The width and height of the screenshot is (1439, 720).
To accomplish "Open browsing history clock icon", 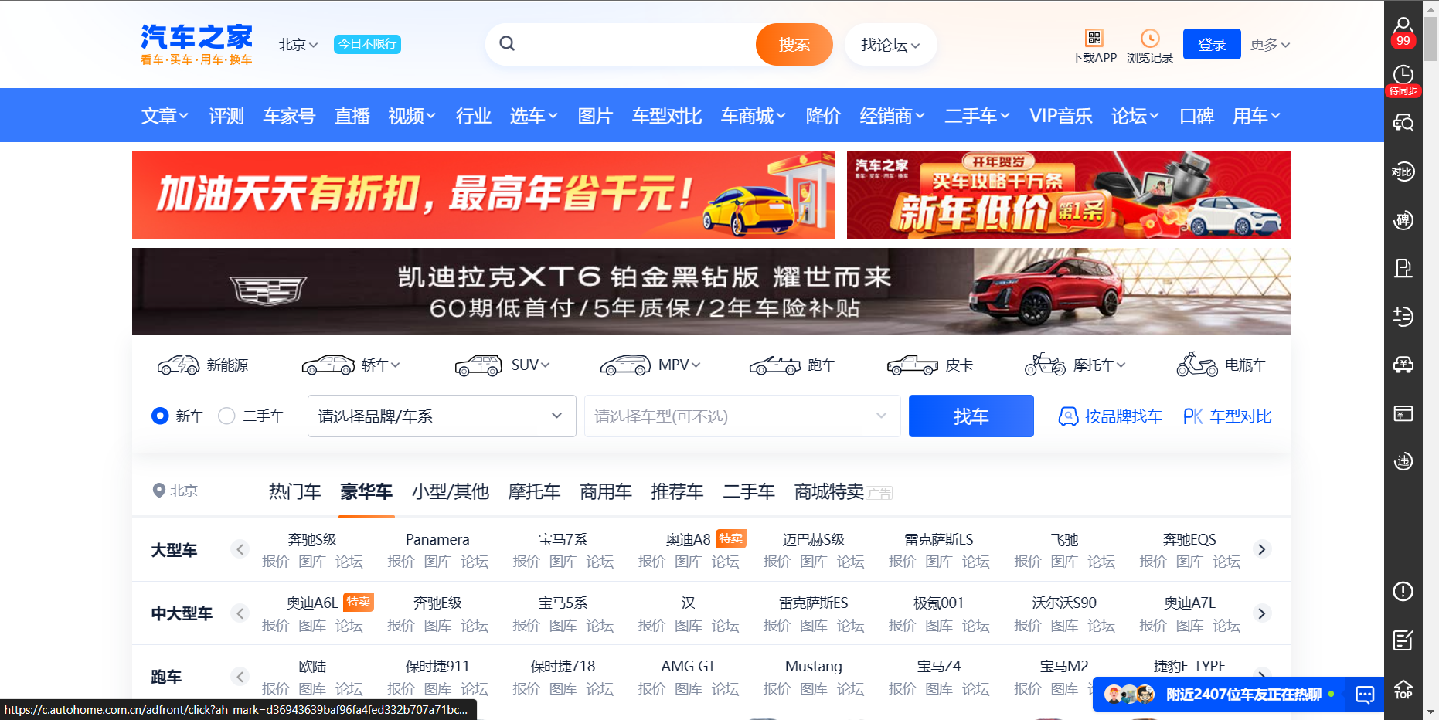I will [1150, 38].
